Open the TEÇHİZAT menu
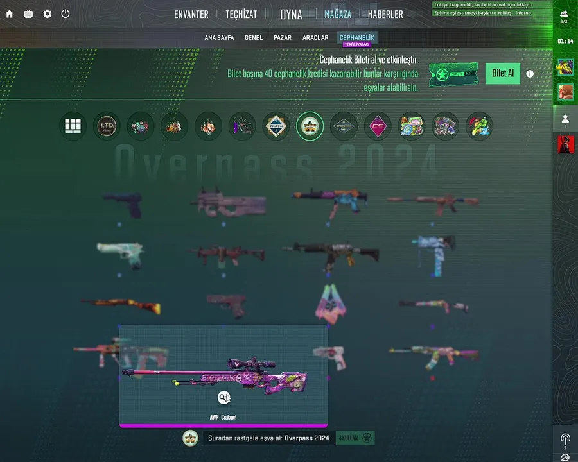The height and width of the screenshot is (462, 578). click(241, 14)
